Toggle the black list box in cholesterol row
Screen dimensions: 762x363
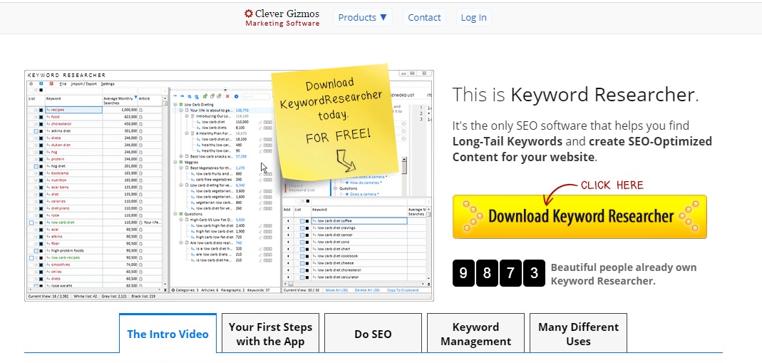click(41, 124)
